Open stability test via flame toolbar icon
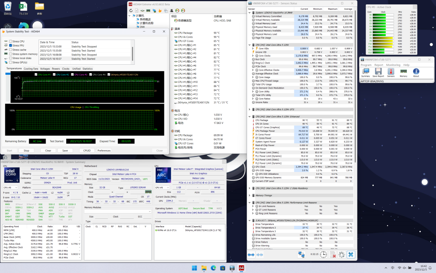Screen dimensions: 436x273 pyautogui.click(x=160, y=11)
